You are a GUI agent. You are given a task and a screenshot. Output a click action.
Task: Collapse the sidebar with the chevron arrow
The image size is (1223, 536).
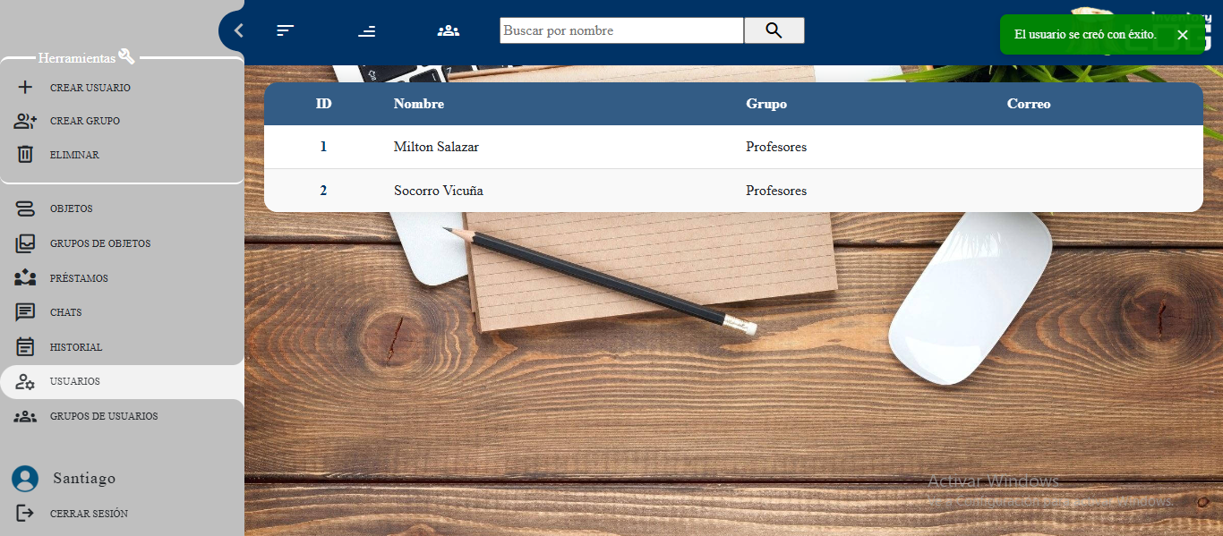(x=238, y=30)
